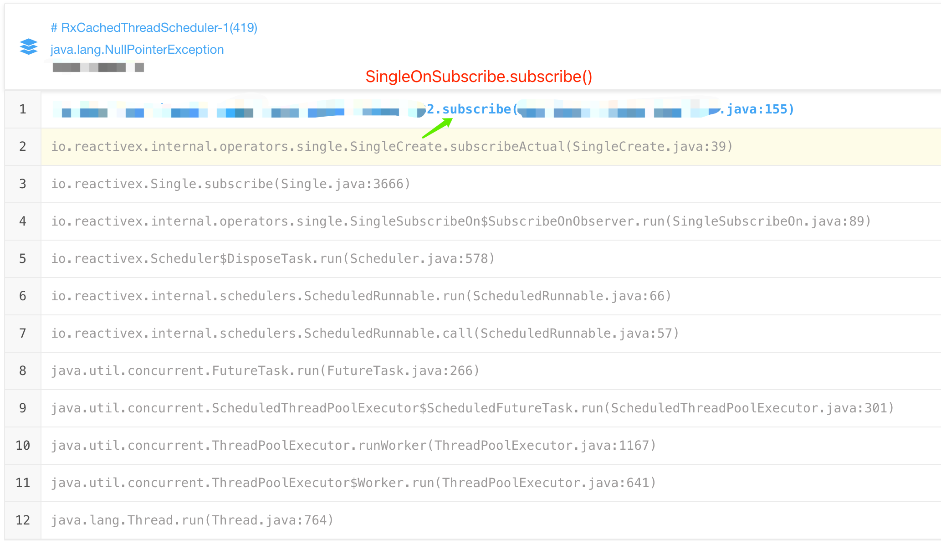Click line number 5 in gutter

23,259
